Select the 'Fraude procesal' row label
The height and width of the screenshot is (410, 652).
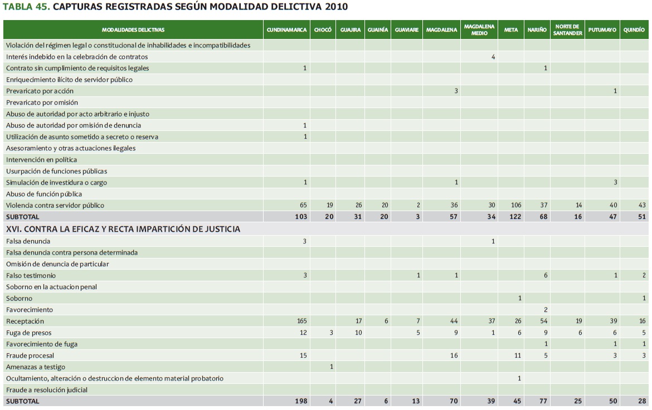click(x=30, y=355)
